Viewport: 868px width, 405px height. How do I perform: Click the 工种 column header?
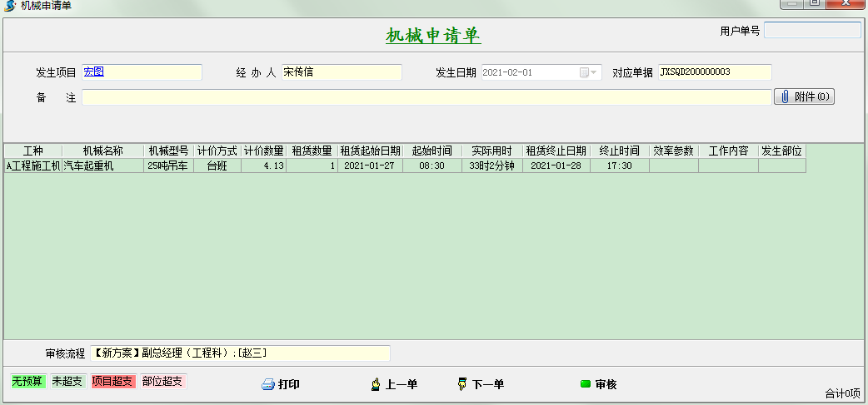pyautogui.click(x=32, y=151)
